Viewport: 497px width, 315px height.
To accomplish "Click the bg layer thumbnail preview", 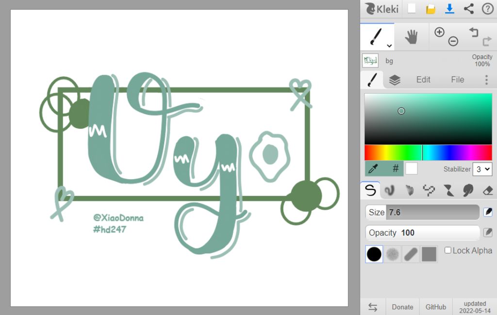I will click(x=370, y=60).
